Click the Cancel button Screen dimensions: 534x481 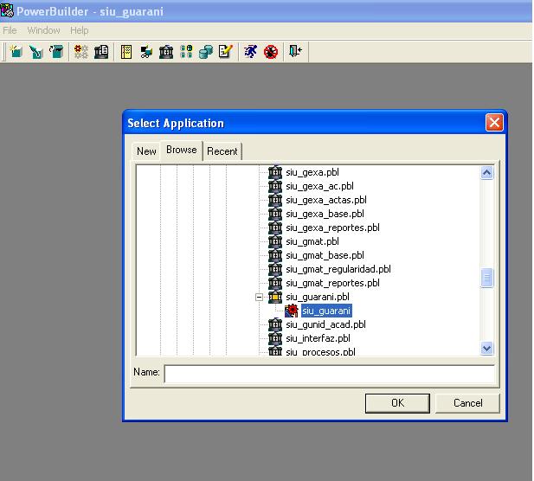pos(467,403)
